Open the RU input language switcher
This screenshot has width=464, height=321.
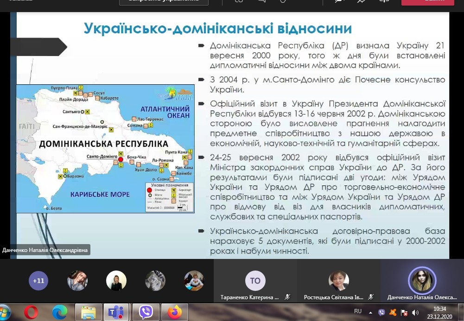point(358,312)
